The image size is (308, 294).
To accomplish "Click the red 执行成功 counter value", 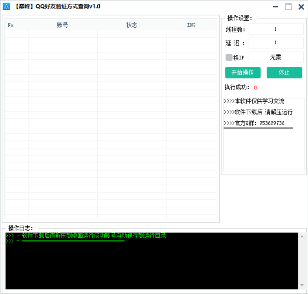I will [x=255, y=87].
